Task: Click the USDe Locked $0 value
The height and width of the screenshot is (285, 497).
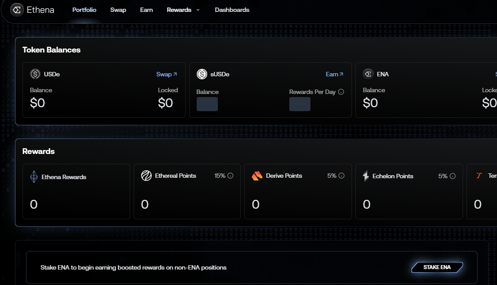Action: [x=165, y=103]
